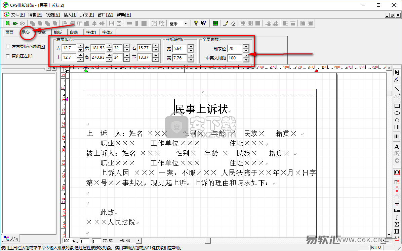The height and width of the screenshot is (251, 402).
Task: Select the straight line drawing tool
Action: coord(397,89)
